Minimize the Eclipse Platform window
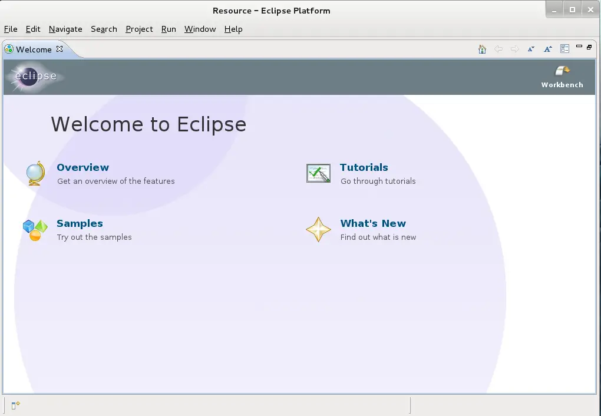Viewport: 601px width, 416px height. (554, 10)
